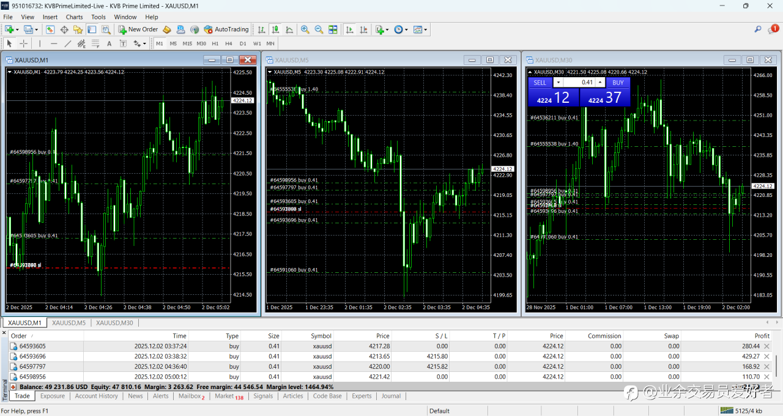Switch to the Account History tab

[96, 396]
